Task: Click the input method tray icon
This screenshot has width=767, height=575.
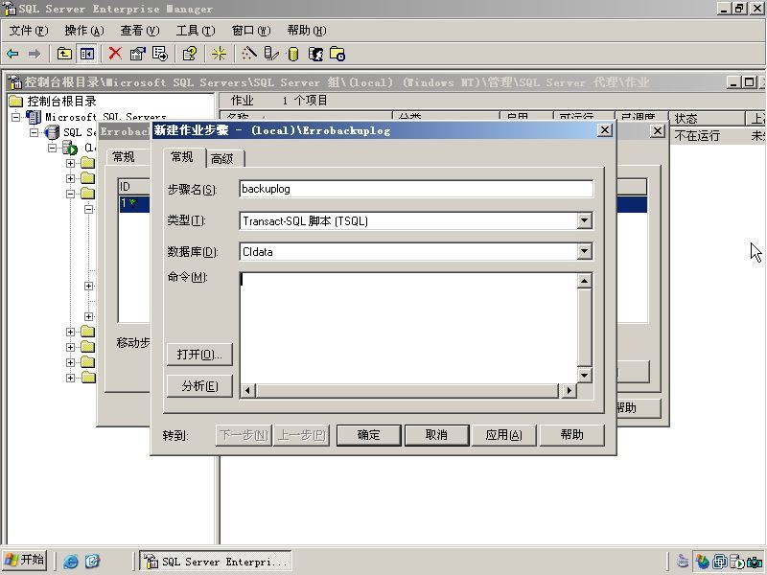Action: [683, 561]
